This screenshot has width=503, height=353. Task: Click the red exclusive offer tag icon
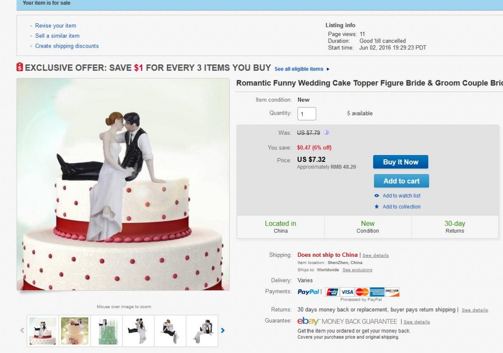point(20,68)
